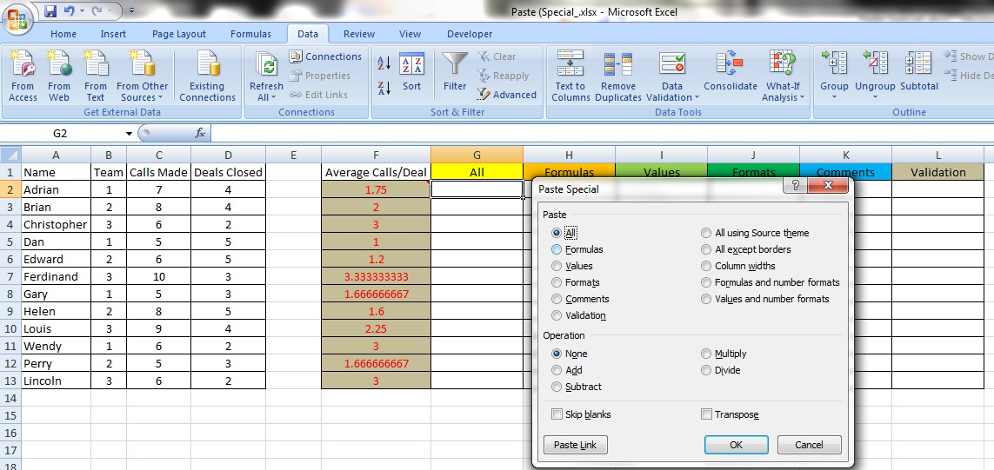994x470 pixels.
Task: Click the Text to Columns icon
Action: click(x=570, y=65)
